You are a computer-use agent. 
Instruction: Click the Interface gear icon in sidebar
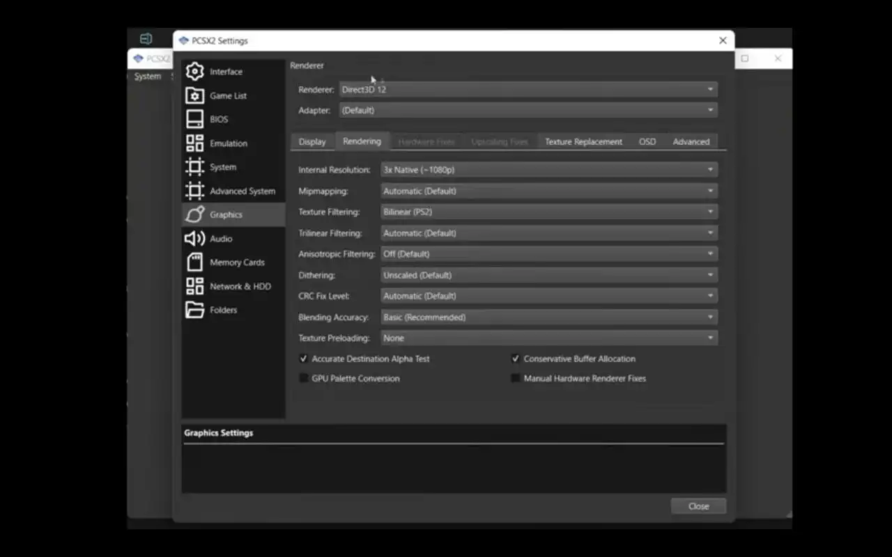tap(194, 71)
